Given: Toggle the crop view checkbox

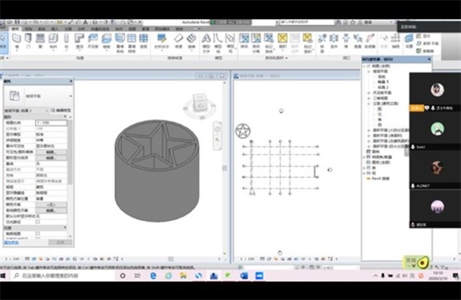Looking at the screenshot, I should coord(38,234).
